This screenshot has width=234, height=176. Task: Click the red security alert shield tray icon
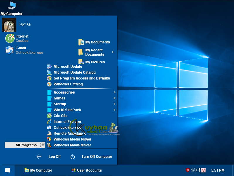click(188, 170)
